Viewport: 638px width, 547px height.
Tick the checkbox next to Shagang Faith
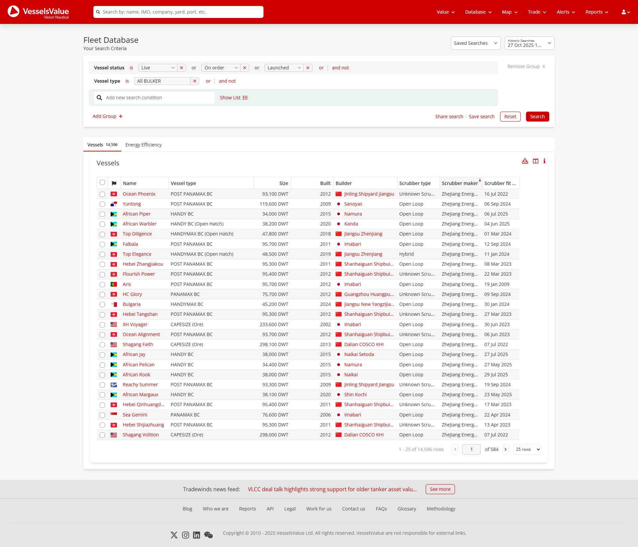point(102,345)
